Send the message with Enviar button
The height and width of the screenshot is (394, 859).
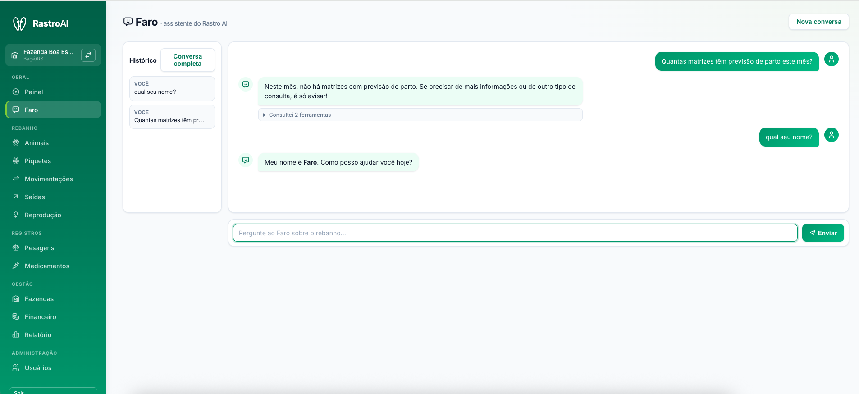[823, 233]
